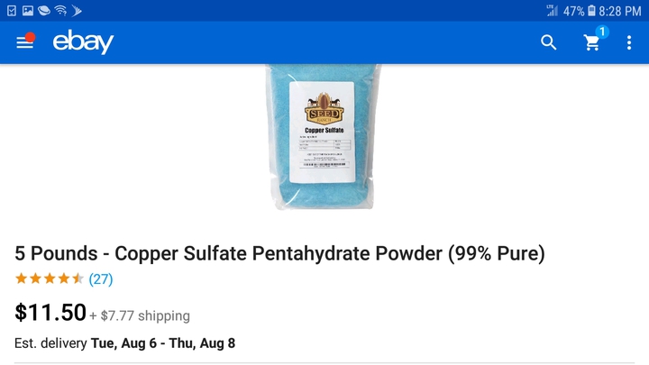This screenshot has height=365, width=649.
Task: Tap the estimated delivery dates
Action: 162,343
